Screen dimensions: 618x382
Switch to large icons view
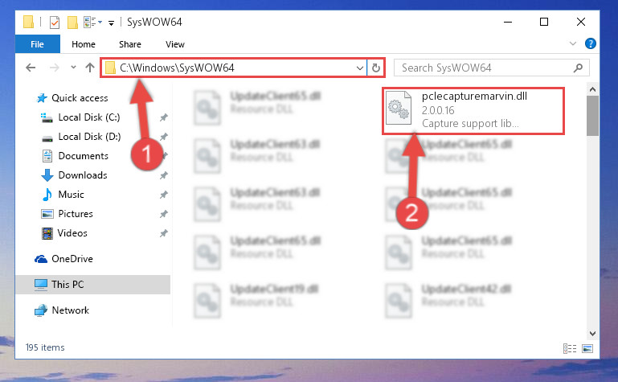coord(587,348)
